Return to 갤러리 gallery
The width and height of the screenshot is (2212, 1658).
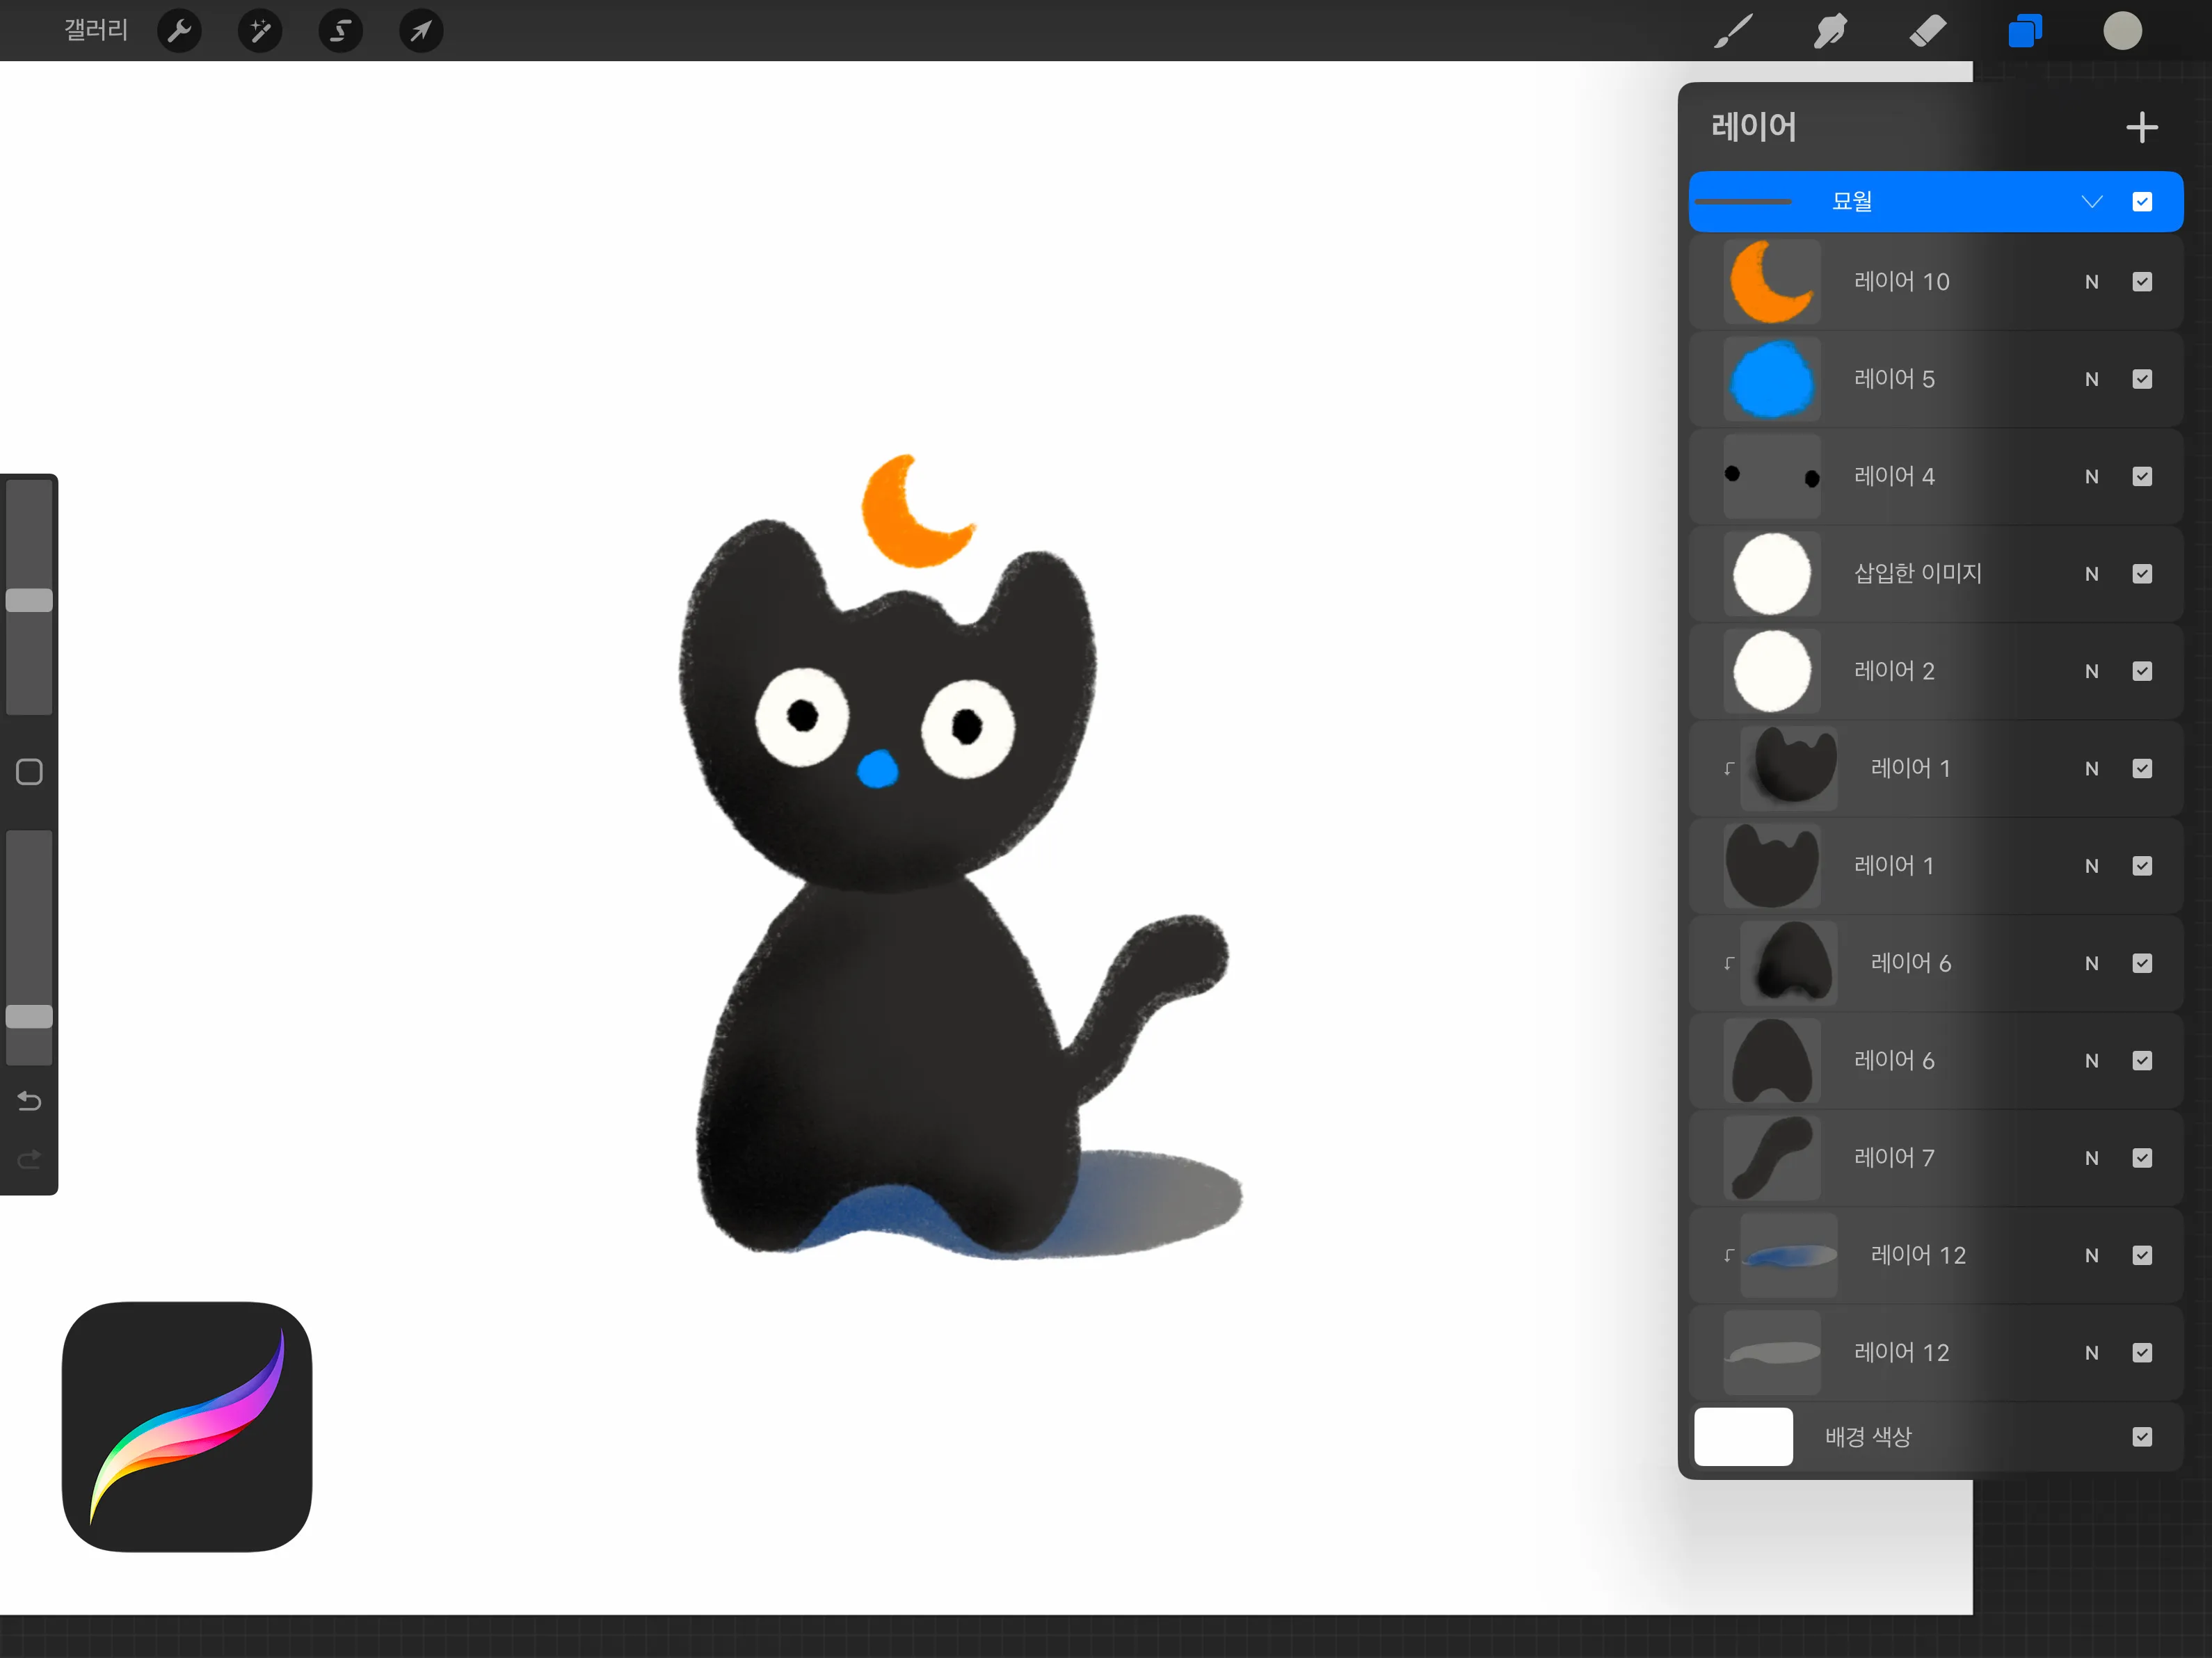point(96,30)
